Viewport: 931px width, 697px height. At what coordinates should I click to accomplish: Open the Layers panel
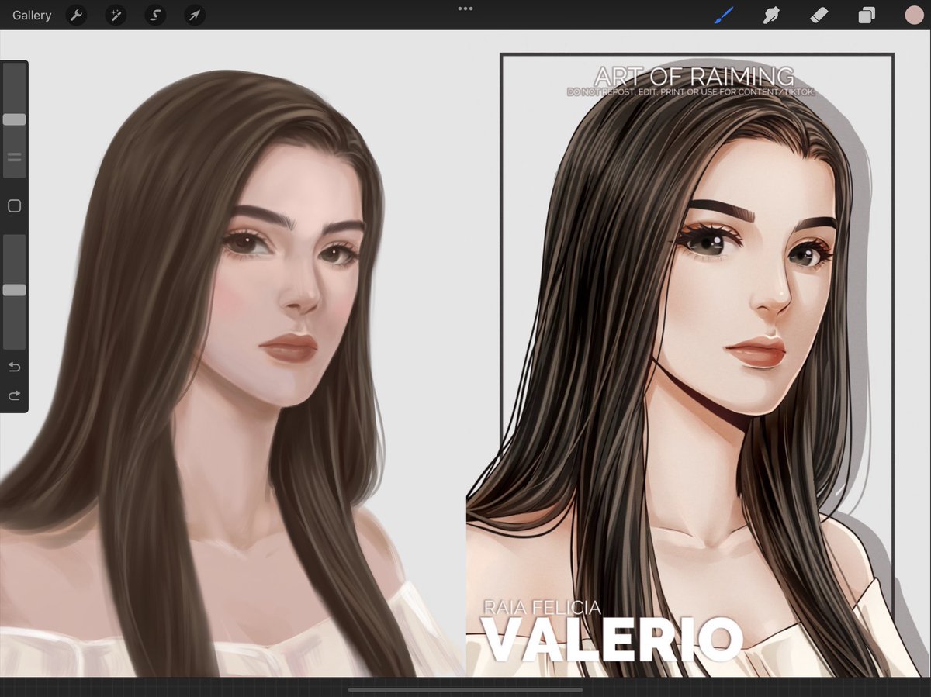point(866,15)
